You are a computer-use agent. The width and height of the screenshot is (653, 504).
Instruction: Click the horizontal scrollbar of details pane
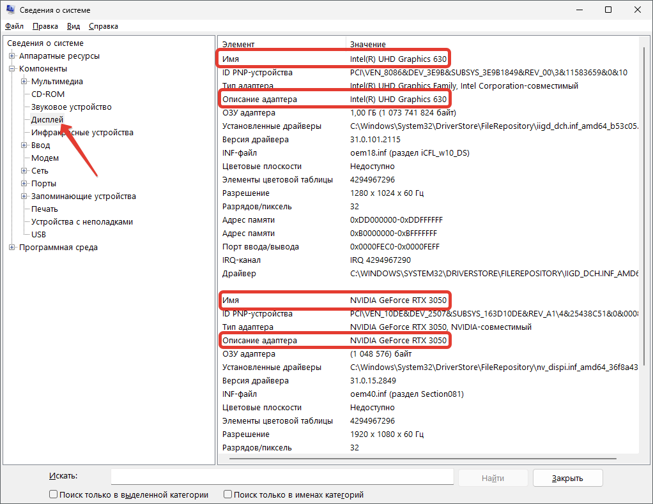point(423,459)
